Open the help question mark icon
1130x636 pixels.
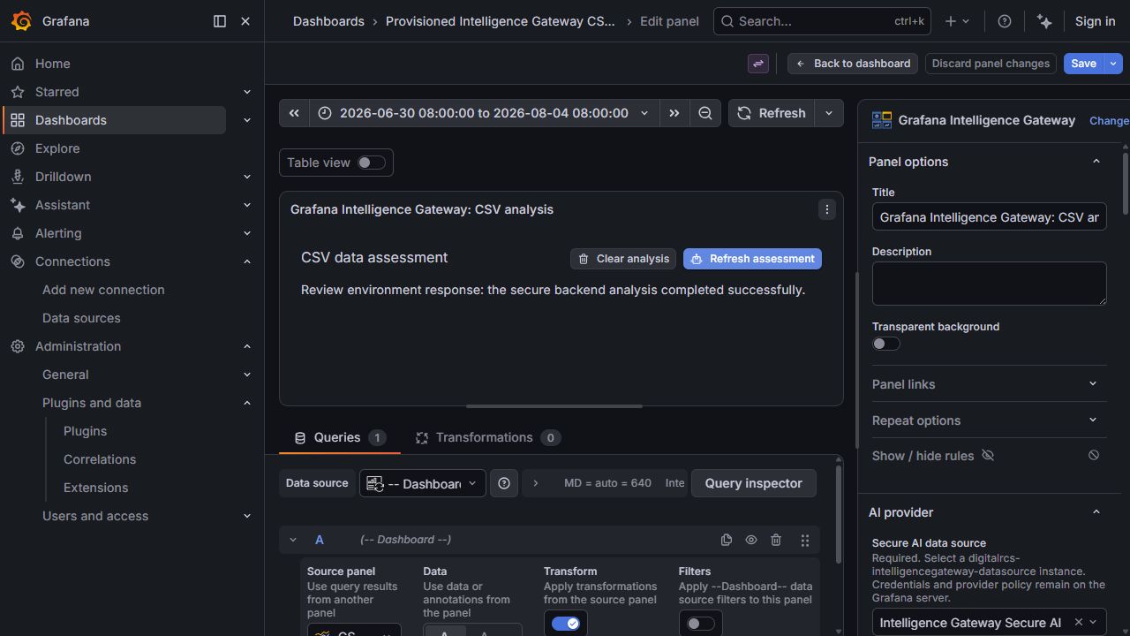pos(1004,21)
